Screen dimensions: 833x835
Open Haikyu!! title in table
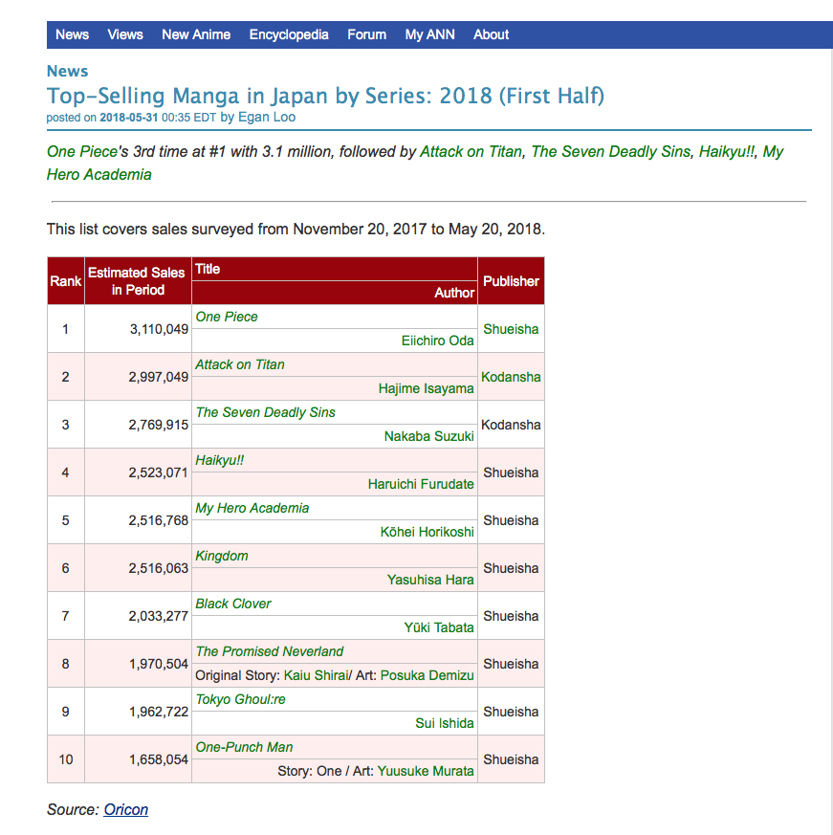[x=219, y=461]
